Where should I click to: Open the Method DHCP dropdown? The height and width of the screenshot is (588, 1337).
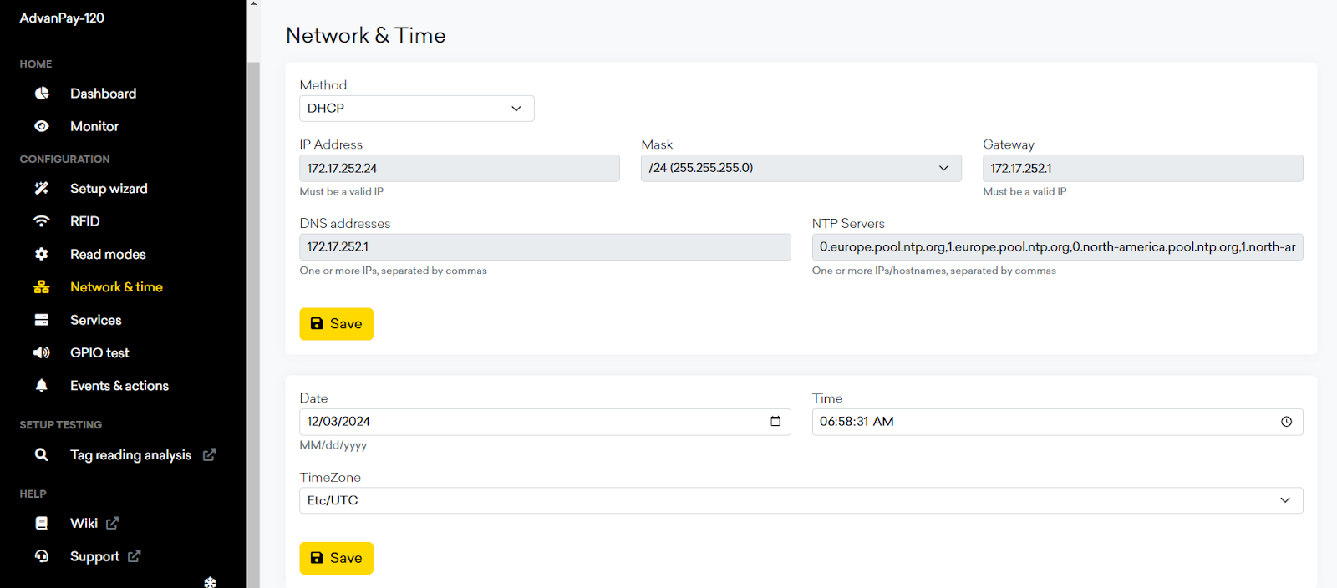(x=416, y=109)
